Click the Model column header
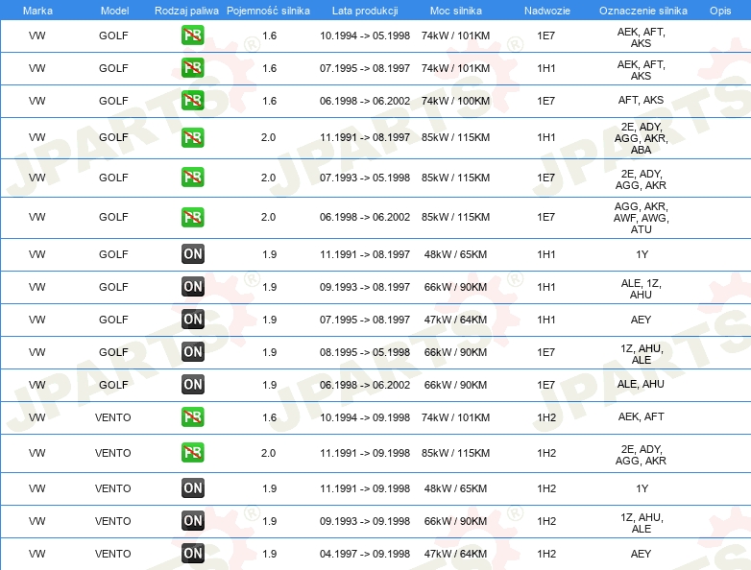This screenshot has height=570, width=751. pyautogui.click(x=114, y=11)
